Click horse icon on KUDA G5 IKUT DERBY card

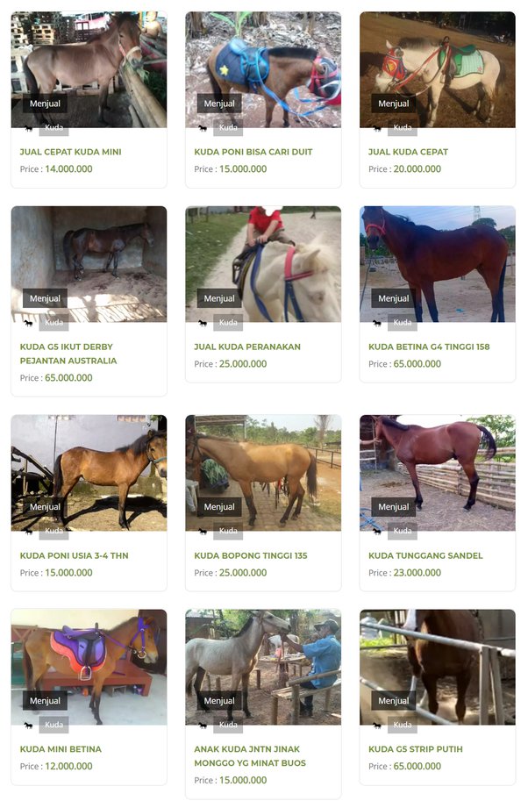[x=28, y=323]
